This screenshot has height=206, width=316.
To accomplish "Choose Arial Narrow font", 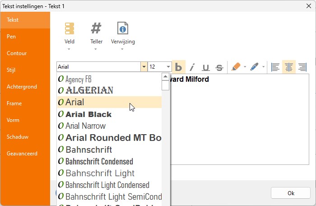I will pyautogui.click(x=109, y=126).
